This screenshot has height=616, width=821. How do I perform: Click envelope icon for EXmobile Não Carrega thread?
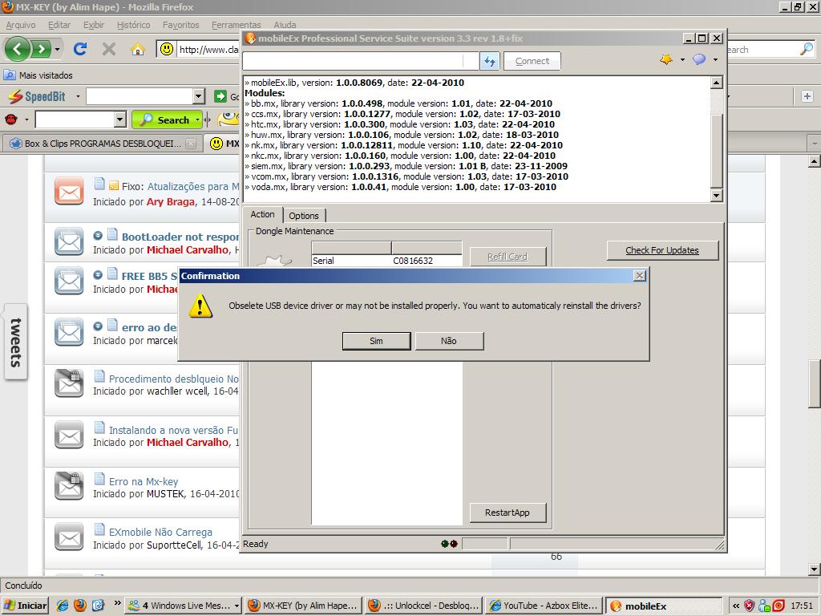point(69,537)
